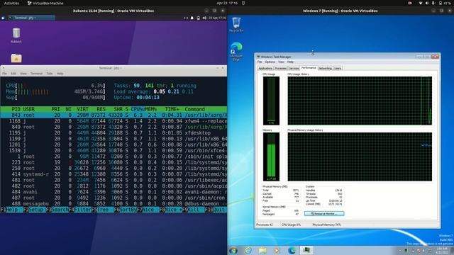Open the terminal Edit menu
Viewport: 454px width, 255px height.
click(x=13, y=74)
